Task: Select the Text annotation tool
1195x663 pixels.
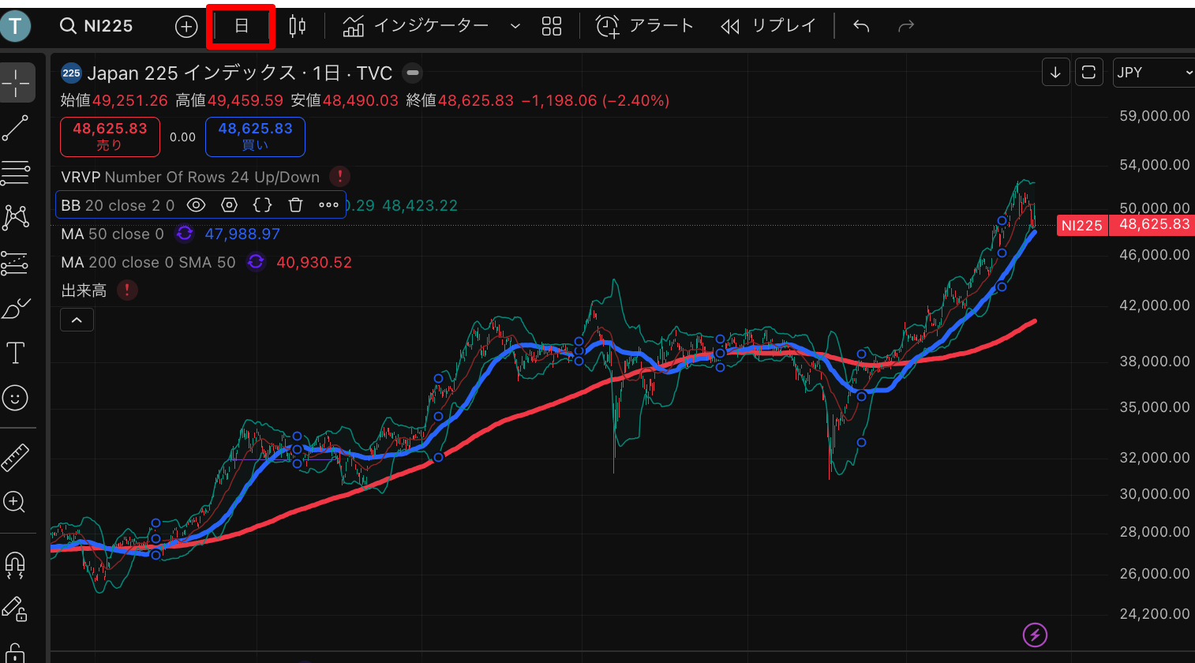Action: click(x=15, y=353)
